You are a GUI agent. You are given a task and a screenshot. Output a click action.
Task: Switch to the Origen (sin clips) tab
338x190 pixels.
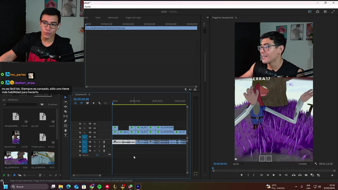click(x=133, y=18)
